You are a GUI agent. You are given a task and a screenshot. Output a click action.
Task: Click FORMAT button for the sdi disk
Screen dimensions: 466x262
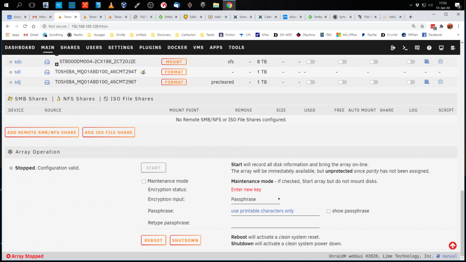[x=174, y=72]
